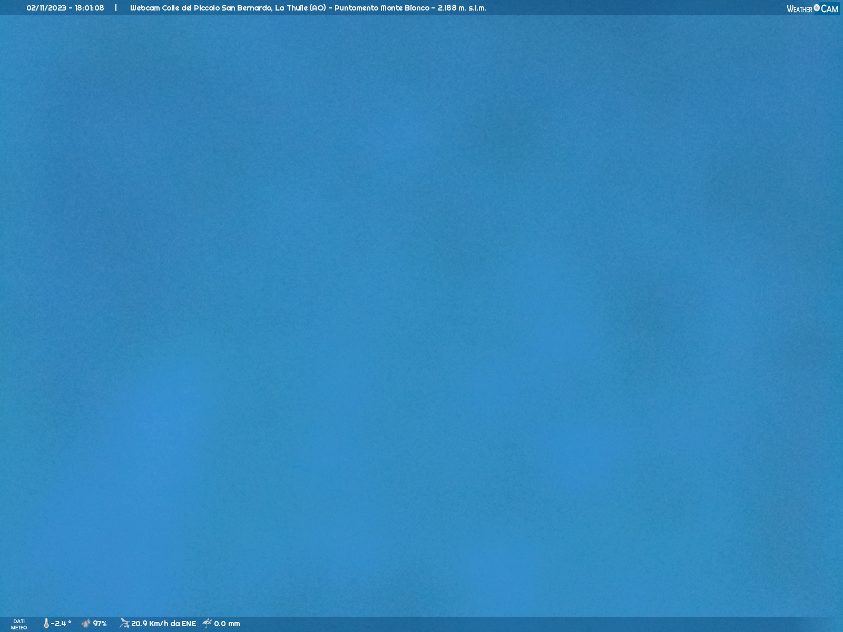Click the thermometer temperature icon
The width and height of the screenshot is (843, 632).
click(46, 624)
